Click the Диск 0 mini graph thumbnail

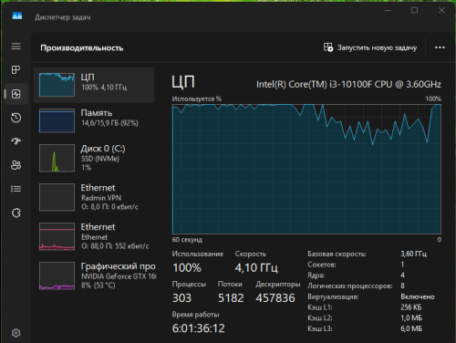click(x=57, y=158)
